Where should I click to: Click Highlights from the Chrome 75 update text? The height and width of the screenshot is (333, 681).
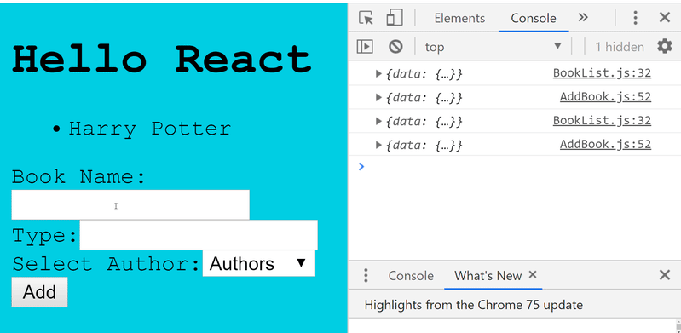[x=473, y=305]
